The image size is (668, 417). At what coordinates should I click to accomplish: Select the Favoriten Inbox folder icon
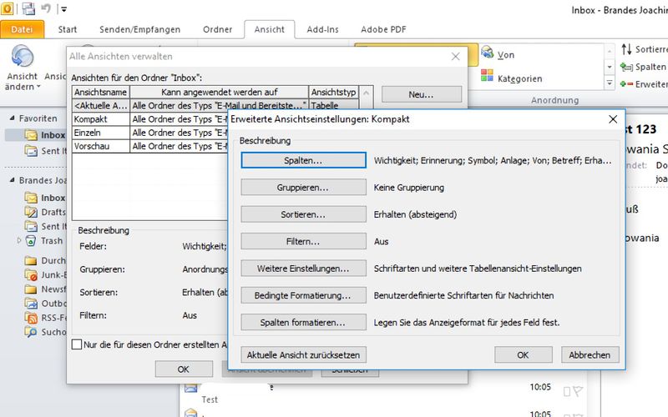[31, 135]
